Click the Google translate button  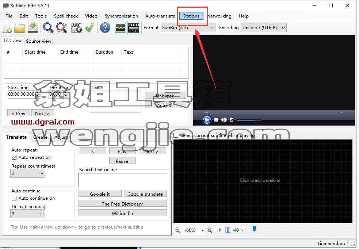tap(145, 194)
